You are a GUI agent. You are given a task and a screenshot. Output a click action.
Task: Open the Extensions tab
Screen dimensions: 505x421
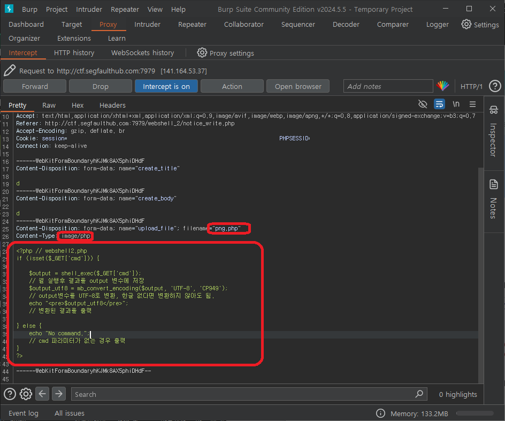pos(74,38)
